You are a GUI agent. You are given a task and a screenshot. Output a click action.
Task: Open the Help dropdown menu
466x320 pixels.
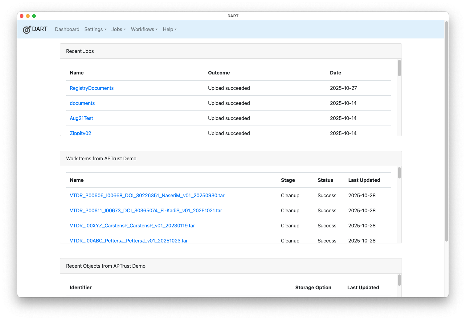point(170,29)
